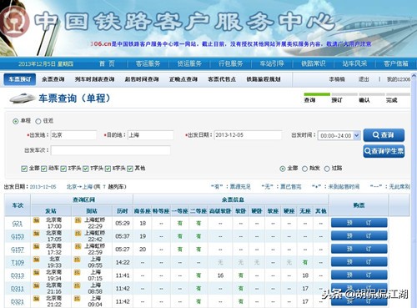This screenshot has height=308, width=417.
Task: Click 预订 button for train G21
Action: pos(359,223)
